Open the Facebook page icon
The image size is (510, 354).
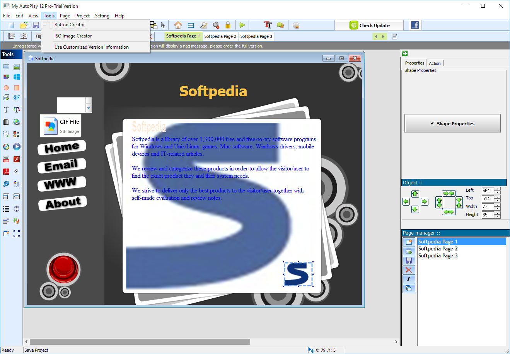(x=415, y=25)
